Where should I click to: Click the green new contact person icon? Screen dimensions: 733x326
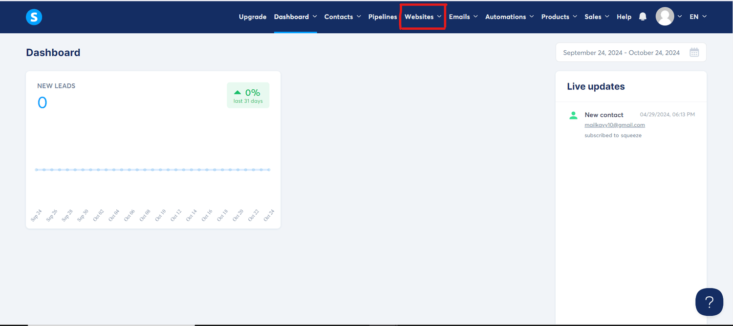tap(574, 115)
